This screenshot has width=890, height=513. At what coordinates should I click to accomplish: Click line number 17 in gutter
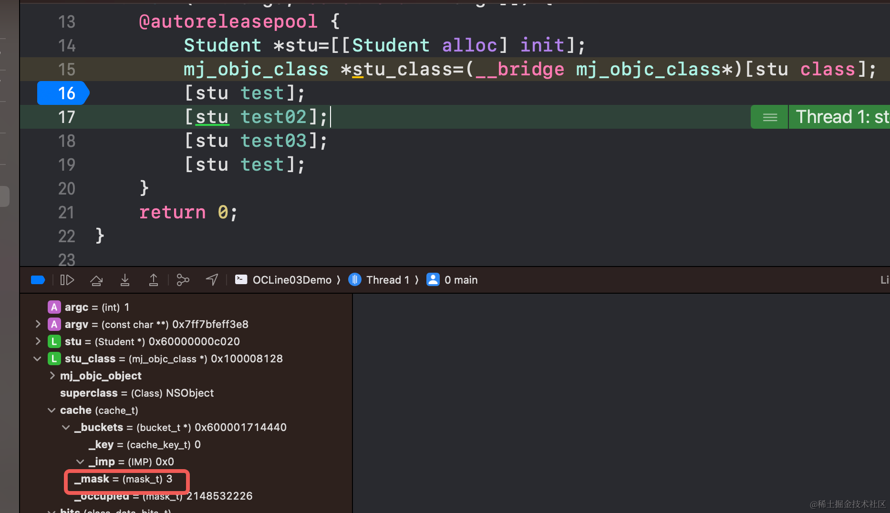click(66, 117)
